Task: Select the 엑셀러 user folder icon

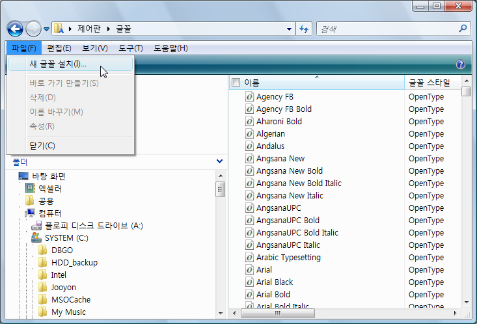Action: 30,188
